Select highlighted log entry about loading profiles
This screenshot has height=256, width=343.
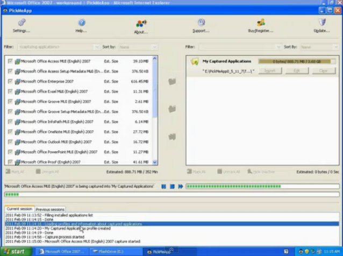click(x=172, y=224)
